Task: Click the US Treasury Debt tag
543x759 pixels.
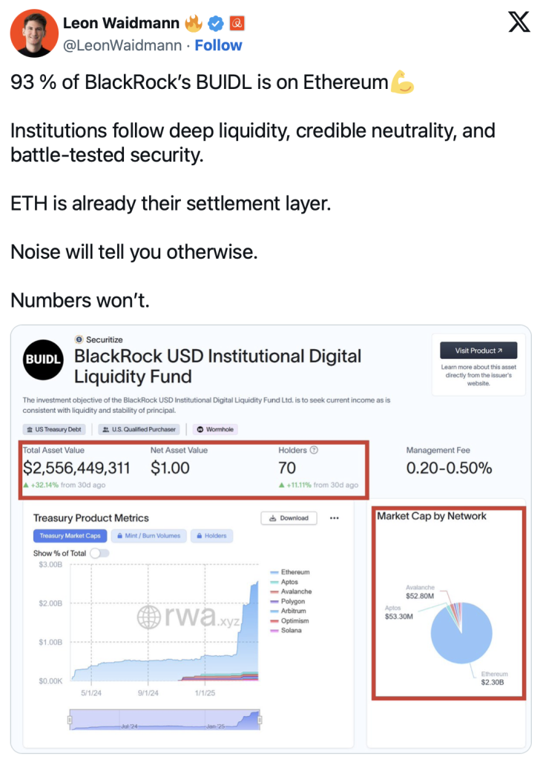Action: (x=53, y=429)
